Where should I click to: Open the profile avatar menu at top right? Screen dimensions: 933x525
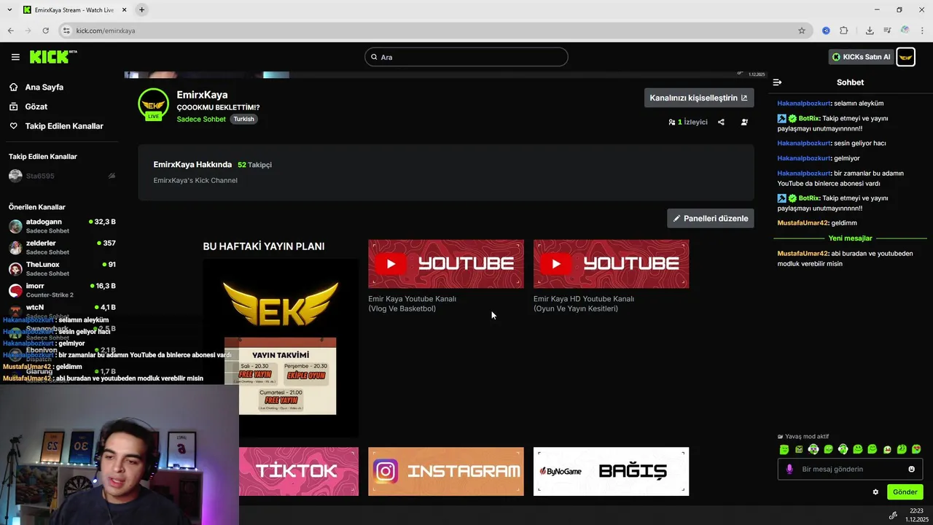click(905, 57)
